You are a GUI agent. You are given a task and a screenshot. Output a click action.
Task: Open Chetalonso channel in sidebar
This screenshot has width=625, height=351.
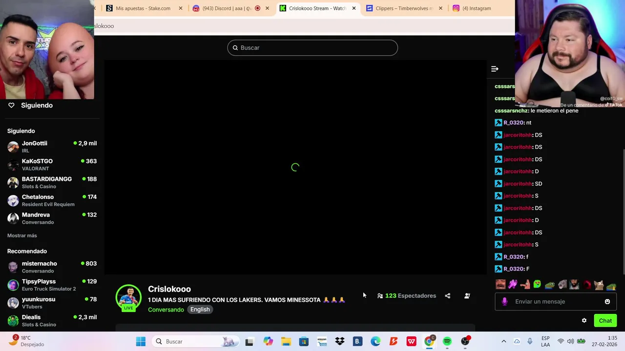[52, 200]
